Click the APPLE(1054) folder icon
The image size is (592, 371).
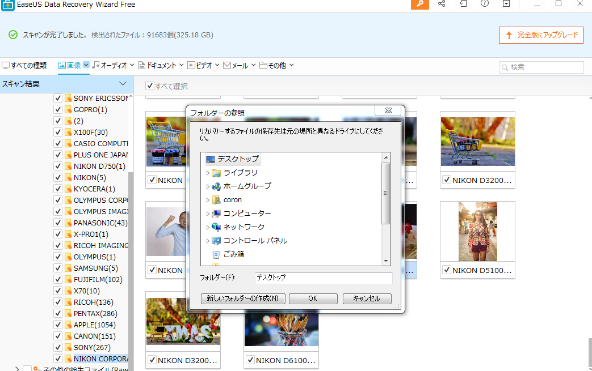point(68,325)
